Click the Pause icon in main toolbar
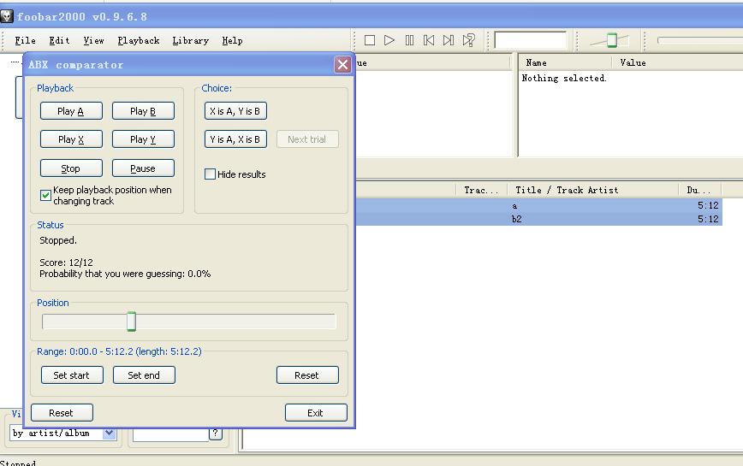 [409, 40]
